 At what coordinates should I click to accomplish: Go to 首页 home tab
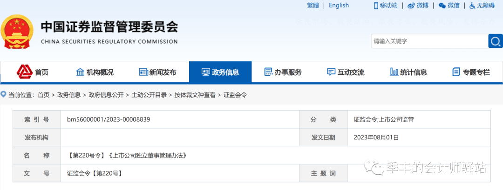pyautogui.click(x=34, y=72)
